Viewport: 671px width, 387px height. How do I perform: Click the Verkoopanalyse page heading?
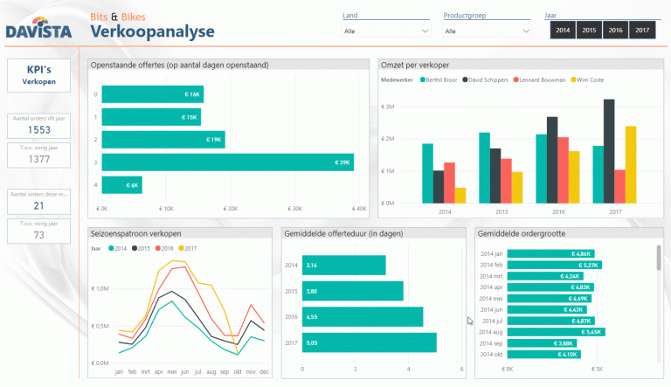click(152, 31)
